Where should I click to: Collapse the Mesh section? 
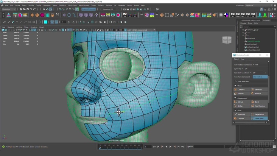(x=235, y=86)
